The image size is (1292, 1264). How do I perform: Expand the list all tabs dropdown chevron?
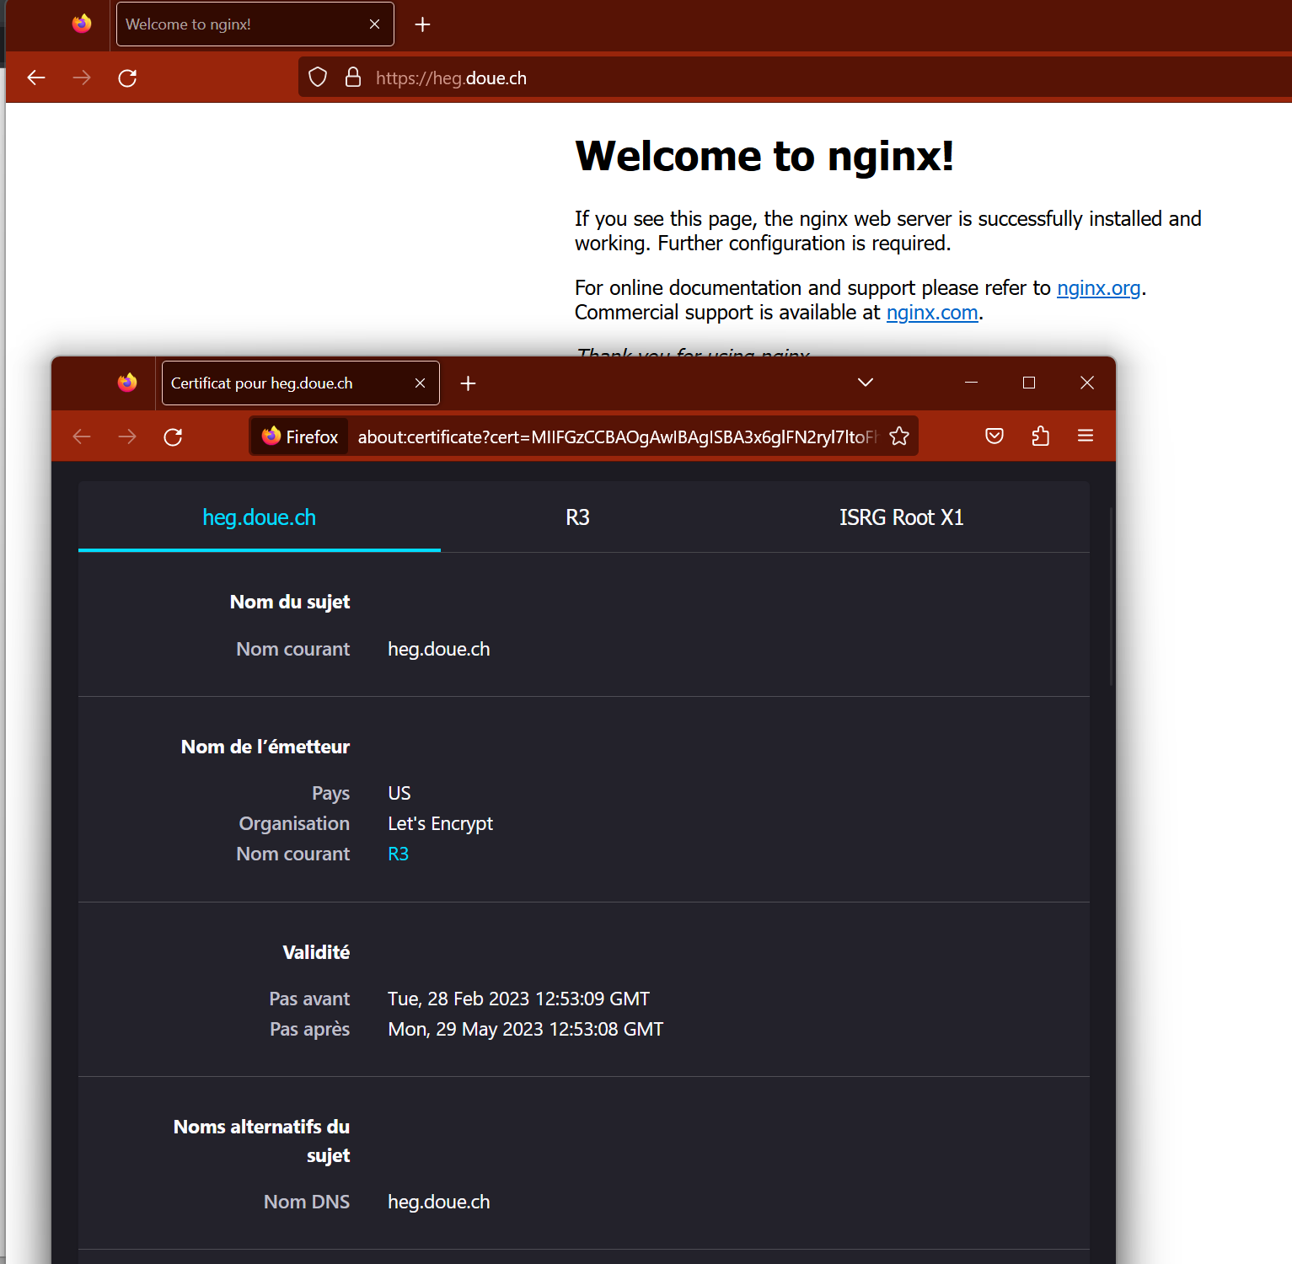click(x=865, y=383)
